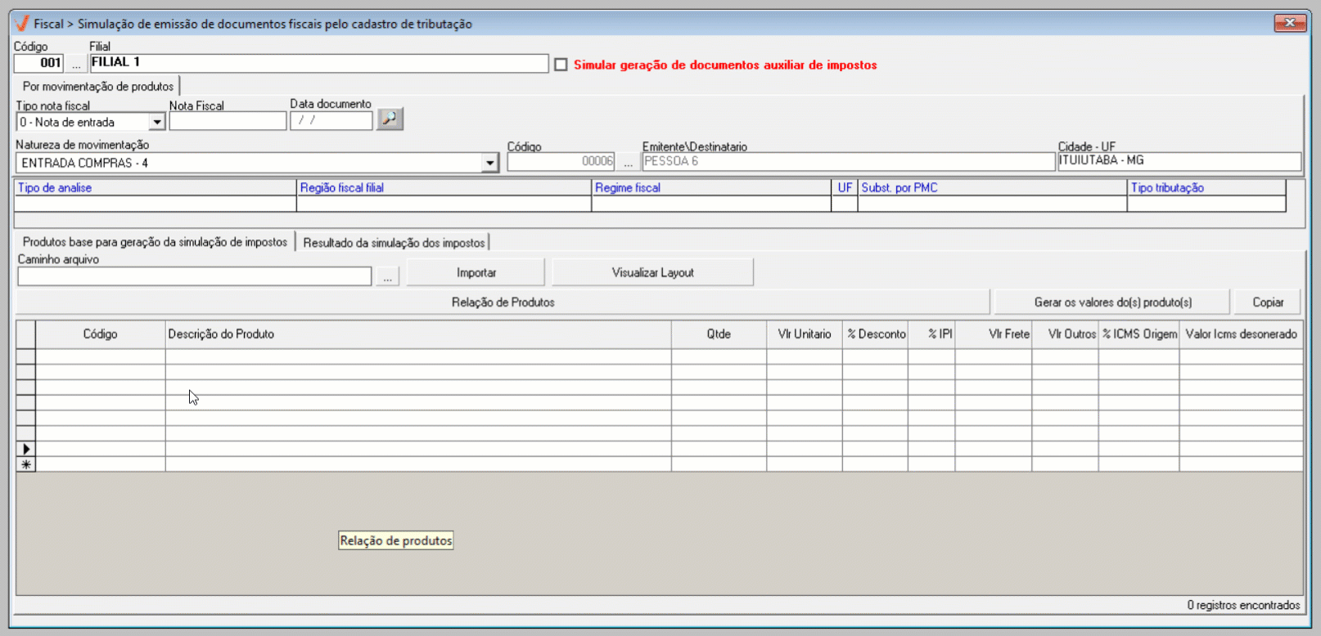Select the current row arrow indicator
This screenshot has height=636, width=1321.
[x=26, y=449]
